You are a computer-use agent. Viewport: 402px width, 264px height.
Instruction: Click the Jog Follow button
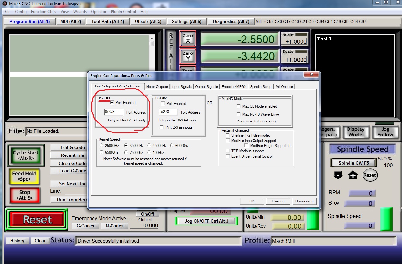tap(385, 132)
